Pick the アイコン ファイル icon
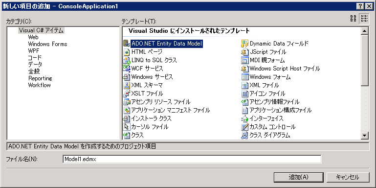The height and width of the screenshot is (188, 376). tap(244, 94)
